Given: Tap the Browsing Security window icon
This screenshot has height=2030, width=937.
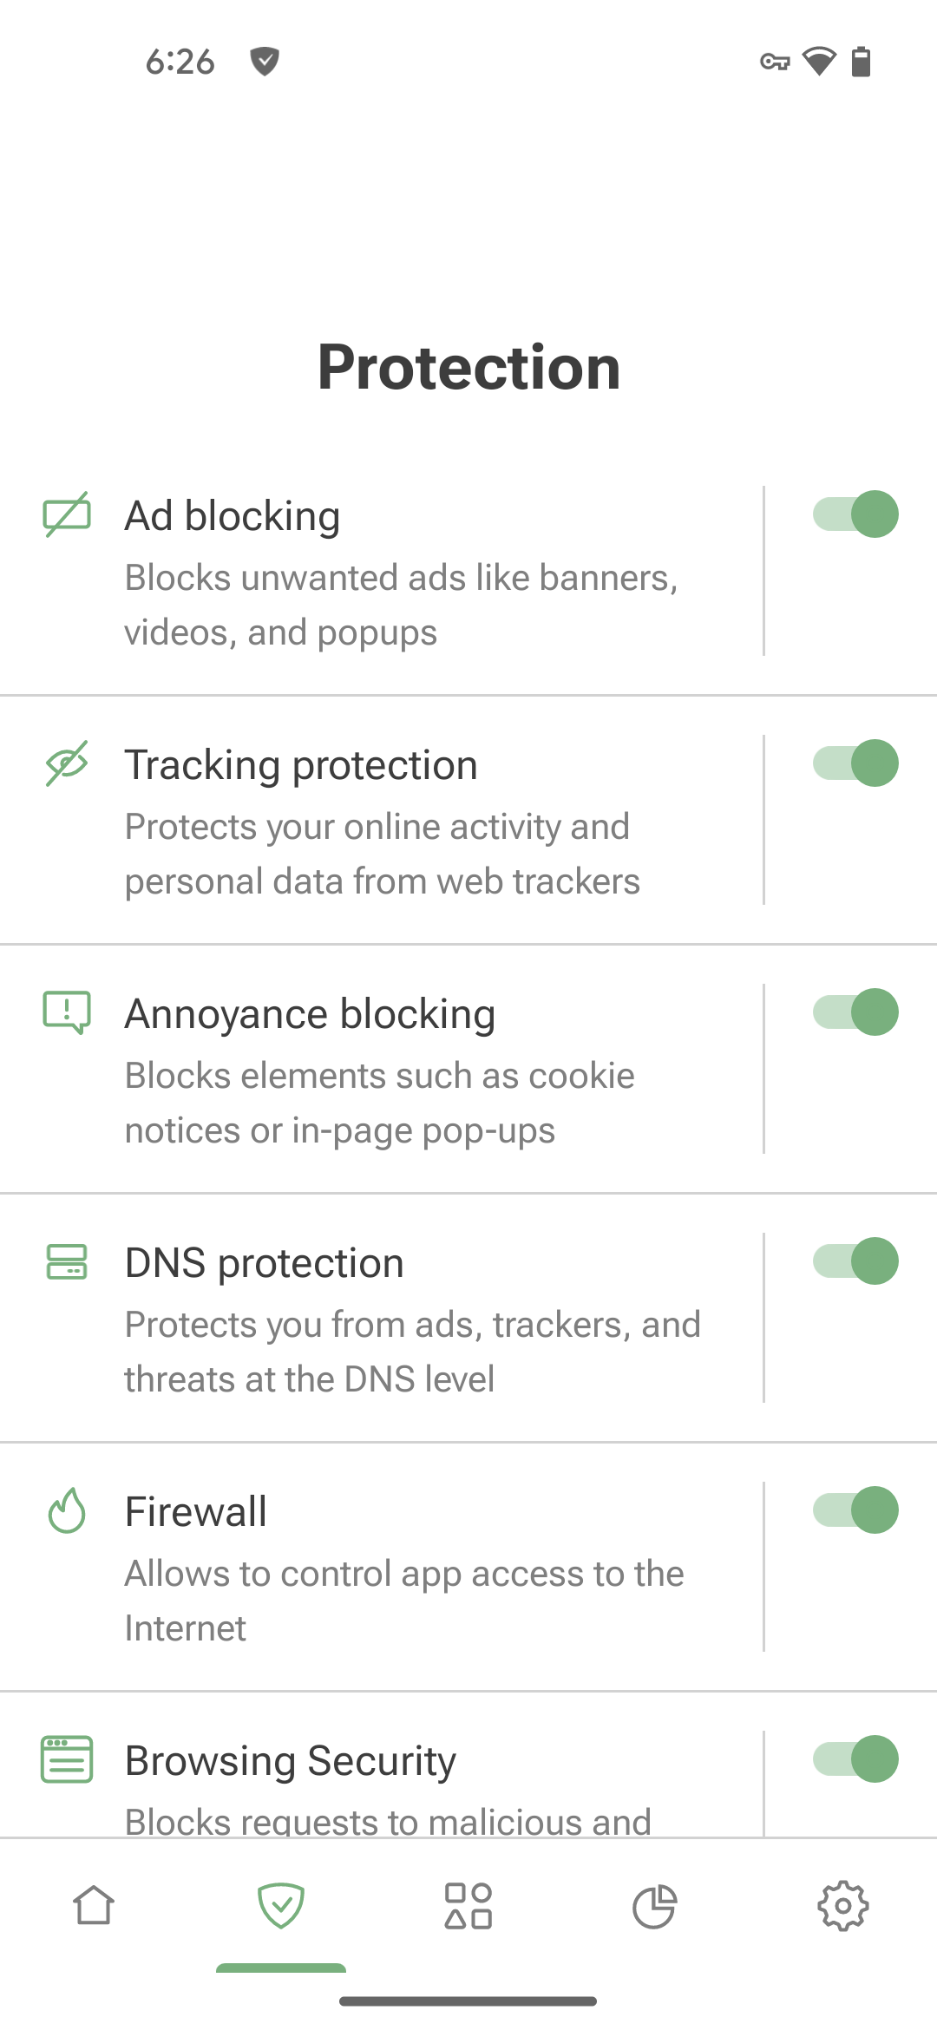Looking at the screenshot, I should (67, 1759).
